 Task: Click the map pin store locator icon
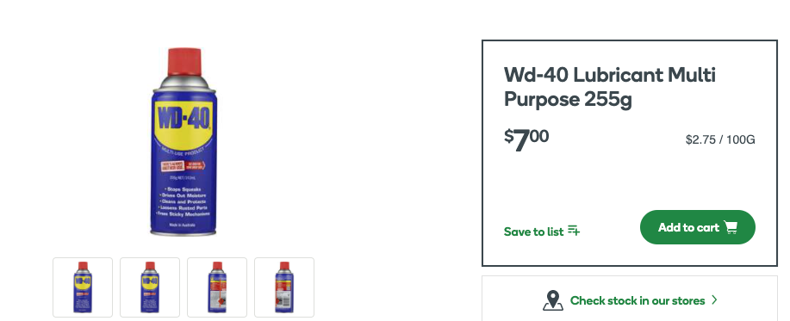click(553, 300)
